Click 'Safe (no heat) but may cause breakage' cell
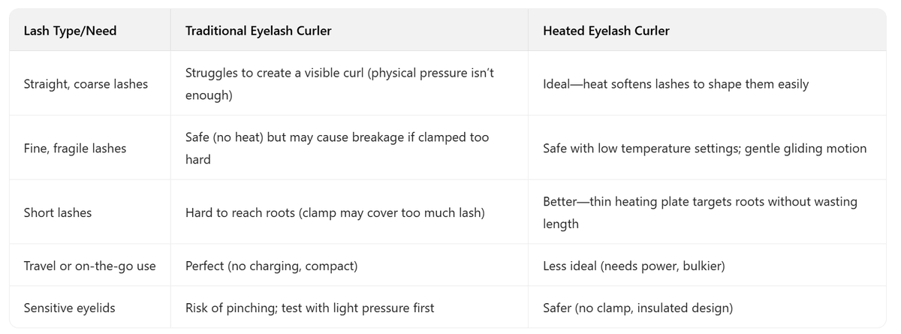Image resolution: width=901 pixels, height=334 pixels. [337, 138]
